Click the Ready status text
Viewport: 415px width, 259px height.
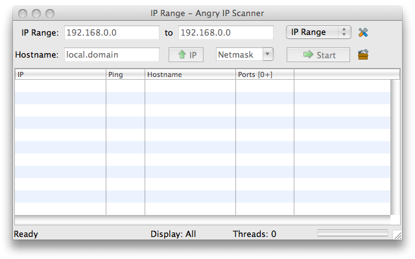(26, 234)
